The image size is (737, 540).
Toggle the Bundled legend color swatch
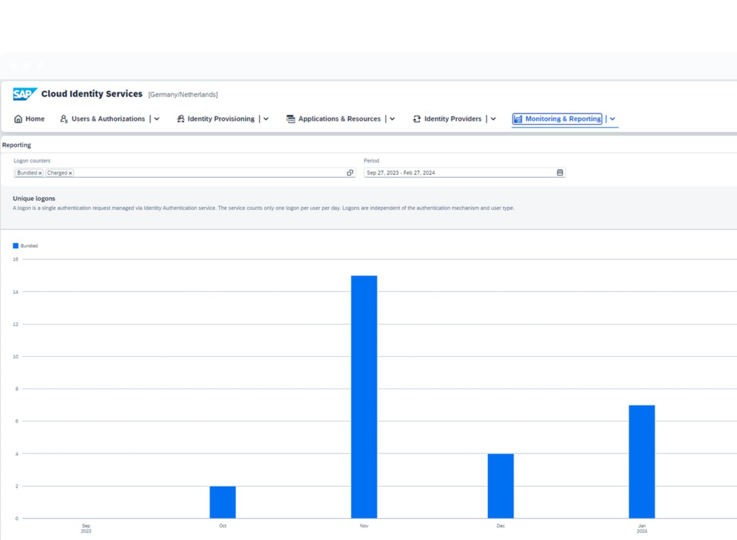point(16,246)
